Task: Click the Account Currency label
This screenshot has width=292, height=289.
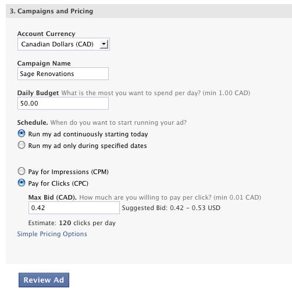Action: [46, 34]
